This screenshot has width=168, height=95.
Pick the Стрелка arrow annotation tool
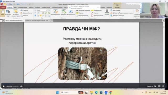click(x=95, y=13)
